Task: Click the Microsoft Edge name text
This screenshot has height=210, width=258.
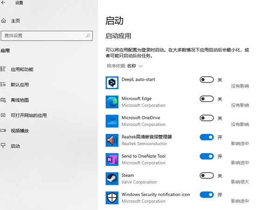Action: pos(136,99)
